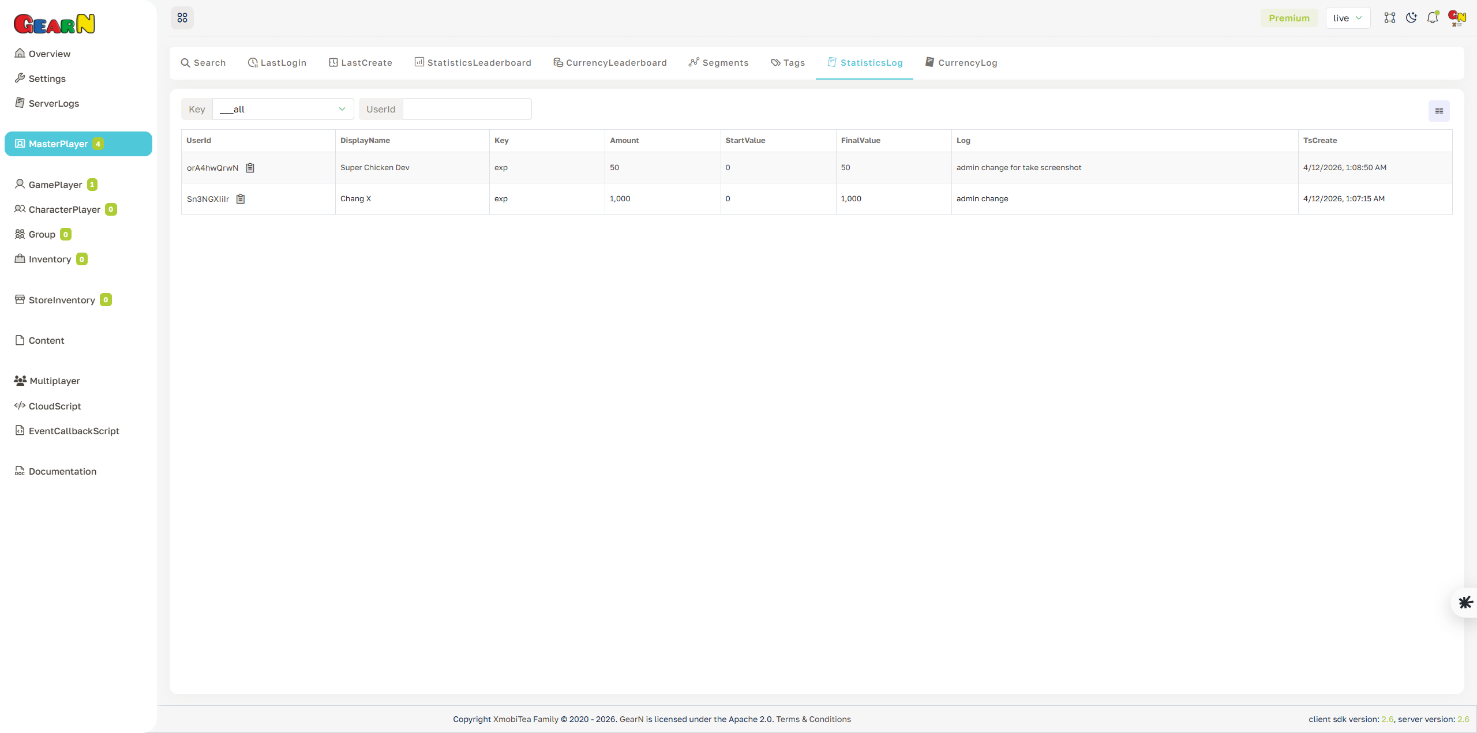Click the green GamePlayer count badge
Viewport: 1477px width, 733px height.
pos(91,185)
